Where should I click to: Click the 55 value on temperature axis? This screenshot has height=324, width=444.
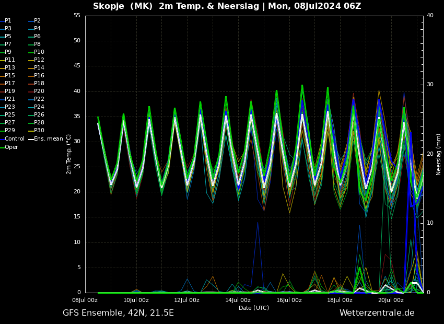77,16
